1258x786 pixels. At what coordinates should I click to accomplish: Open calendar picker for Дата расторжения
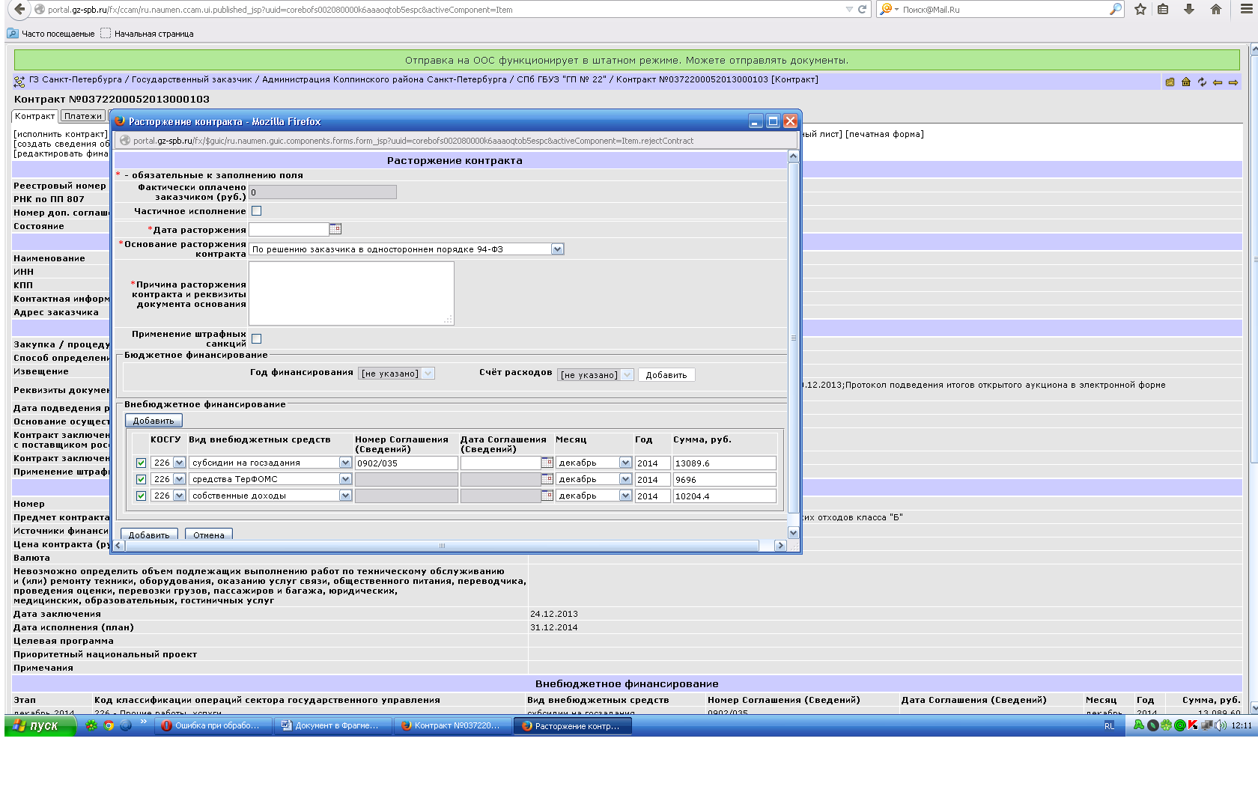point(335,229)
